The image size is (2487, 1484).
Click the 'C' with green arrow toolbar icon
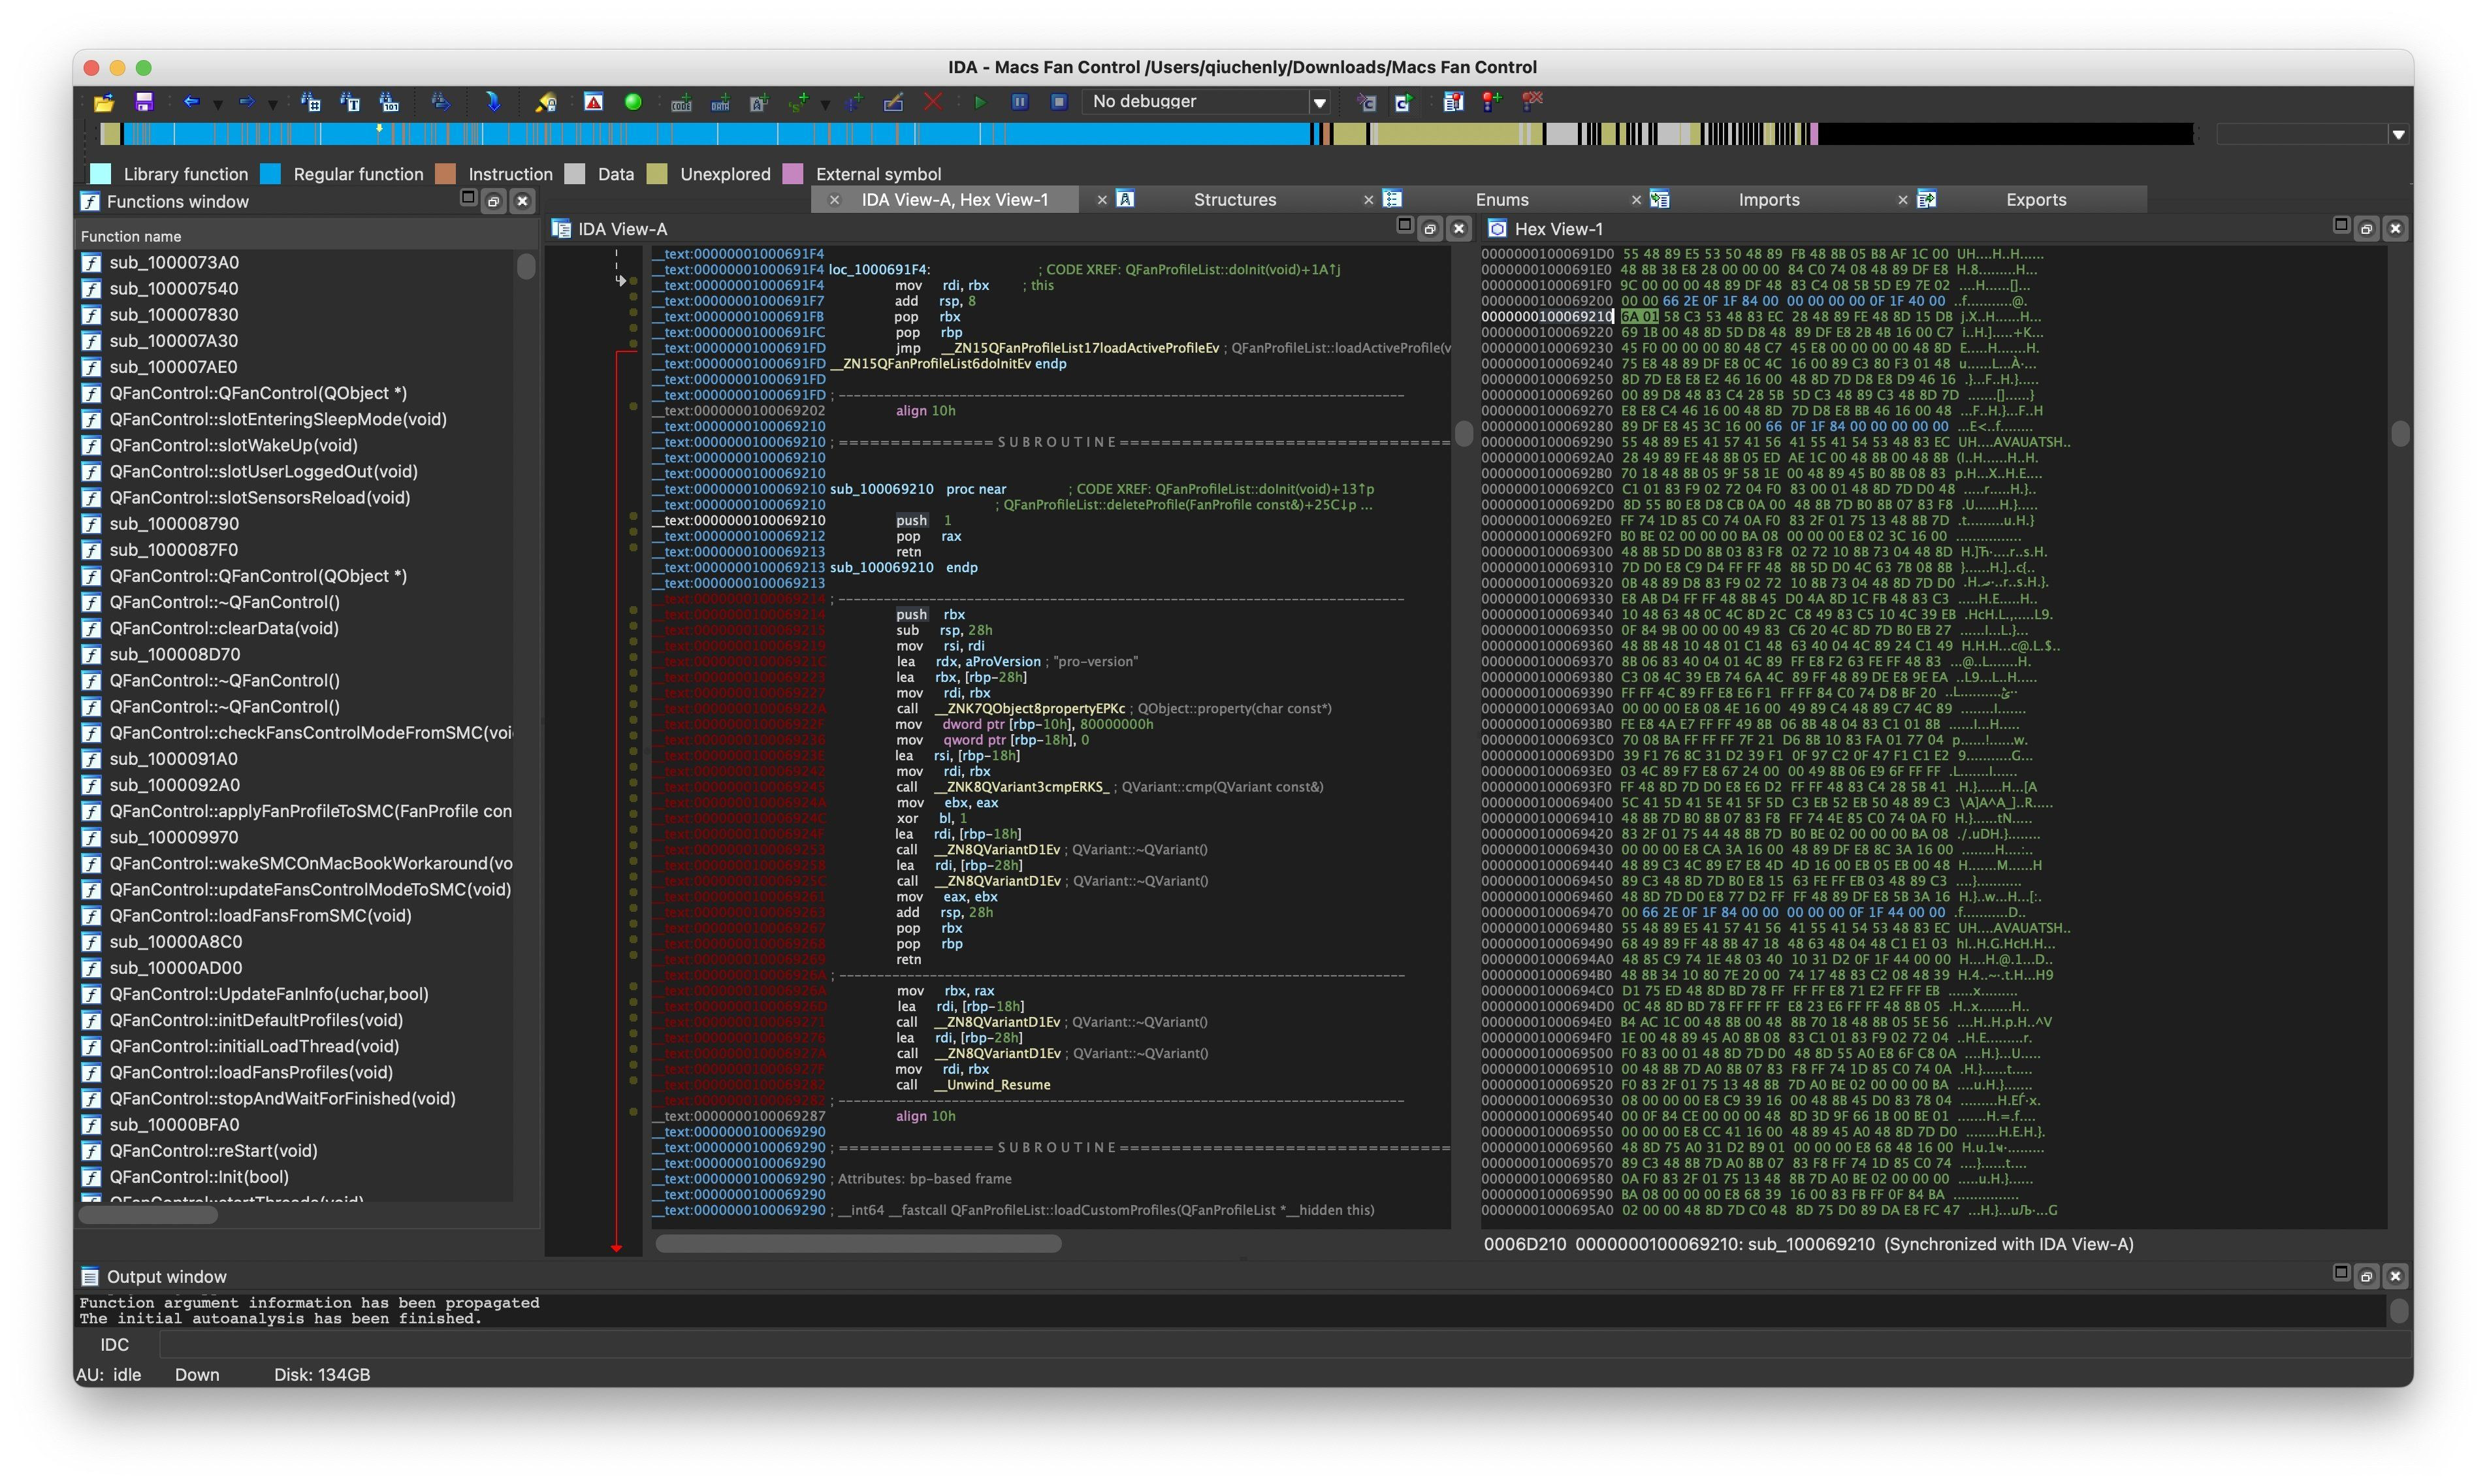coord(1404,102)
